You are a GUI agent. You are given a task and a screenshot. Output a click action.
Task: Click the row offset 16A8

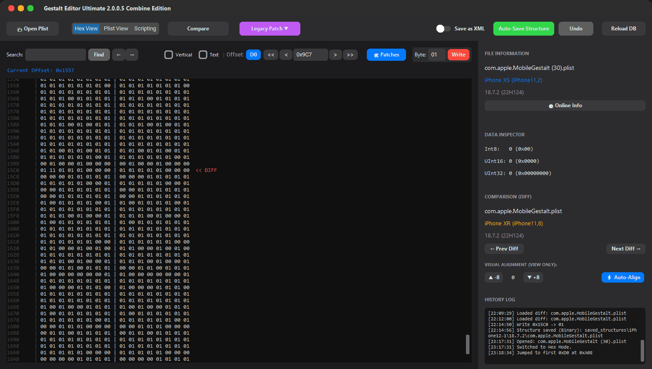[x=13, y=359]
